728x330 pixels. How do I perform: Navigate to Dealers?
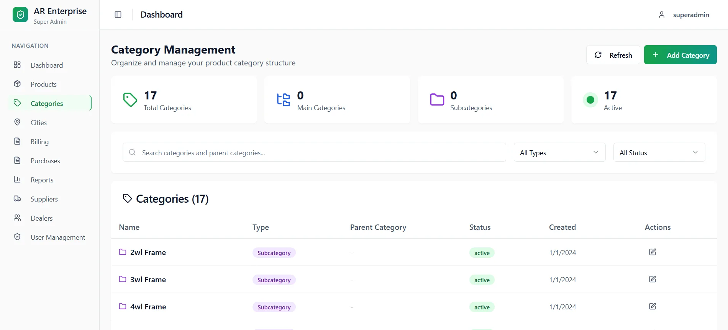point(50,218)
